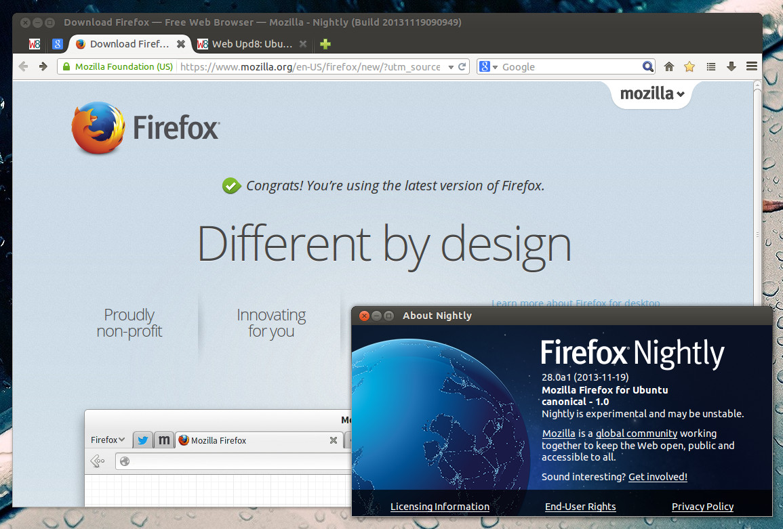Click global community link in About Nightly

(637, 433)
